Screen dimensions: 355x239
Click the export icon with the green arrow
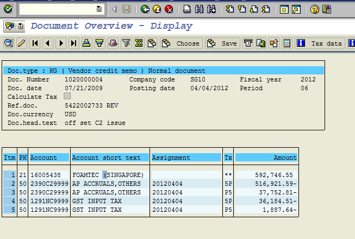click(261, 43)
